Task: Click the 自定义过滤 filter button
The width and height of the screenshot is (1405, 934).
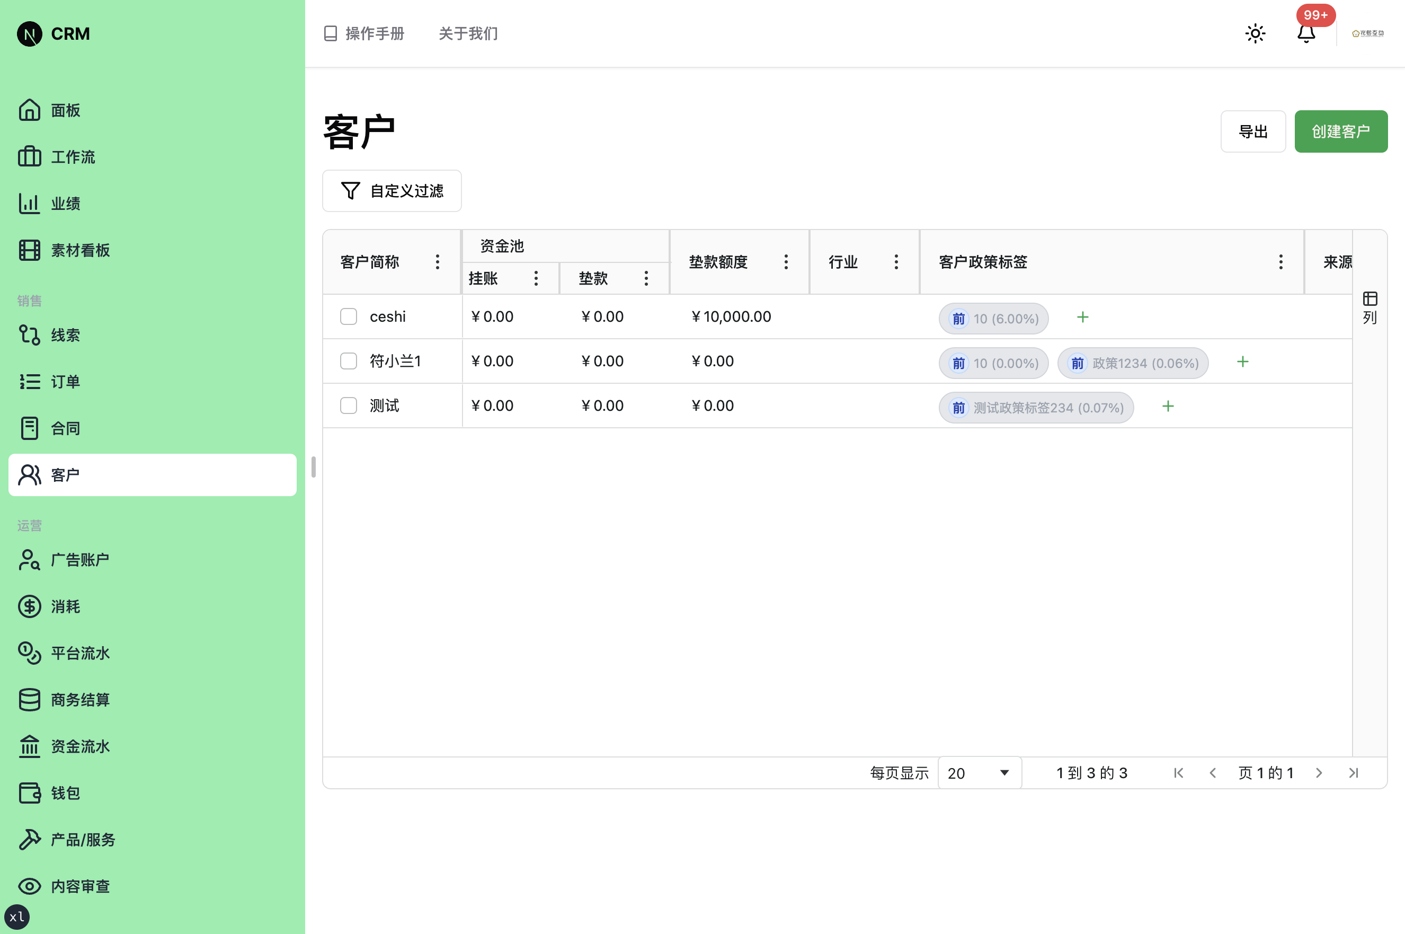Action: 392,191
